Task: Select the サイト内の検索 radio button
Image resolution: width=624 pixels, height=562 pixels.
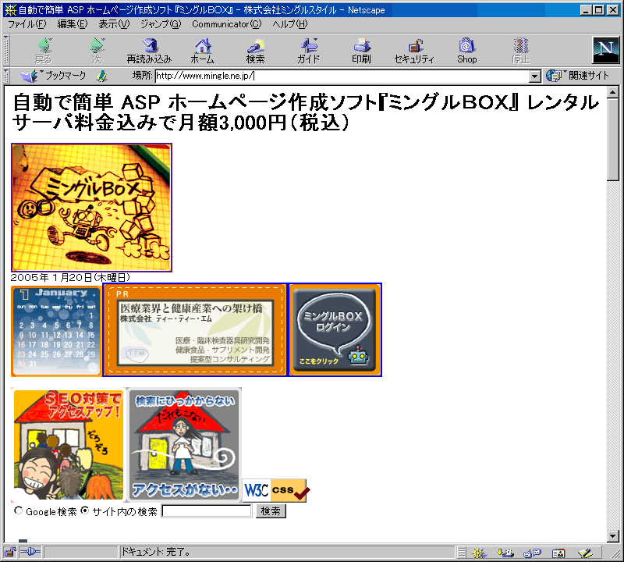Action: [85, 510]
